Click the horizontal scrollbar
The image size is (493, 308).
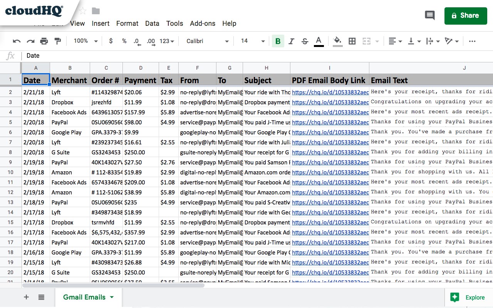(x=113, y=285)
